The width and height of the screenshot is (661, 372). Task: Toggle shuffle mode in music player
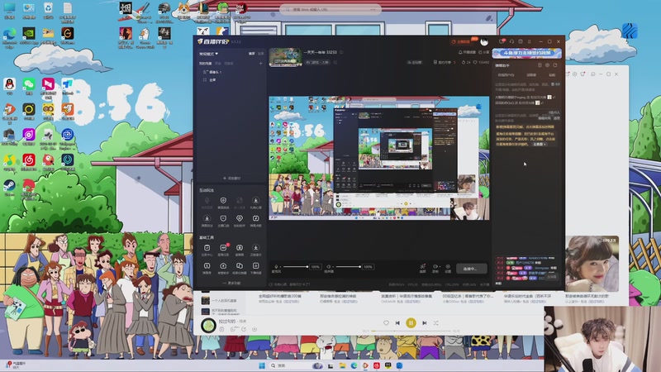click(436, 323)
